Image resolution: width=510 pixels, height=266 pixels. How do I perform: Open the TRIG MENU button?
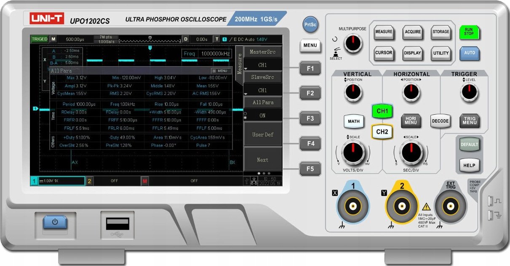[x=470, y=121]
